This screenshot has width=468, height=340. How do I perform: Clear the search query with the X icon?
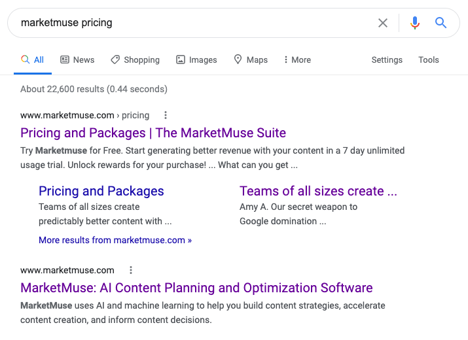[383, 23]
